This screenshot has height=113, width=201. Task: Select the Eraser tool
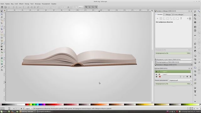click(x=2, y=55)
